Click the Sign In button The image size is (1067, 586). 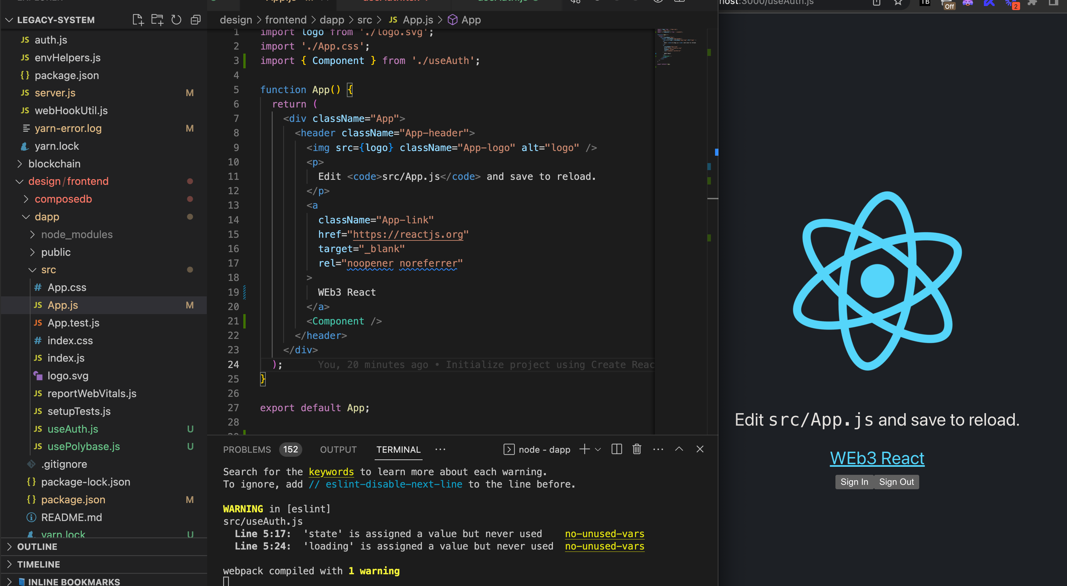[854, 482]
